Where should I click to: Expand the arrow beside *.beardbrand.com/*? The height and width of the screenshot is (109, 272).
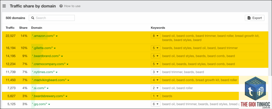click(x=62, y=56)
